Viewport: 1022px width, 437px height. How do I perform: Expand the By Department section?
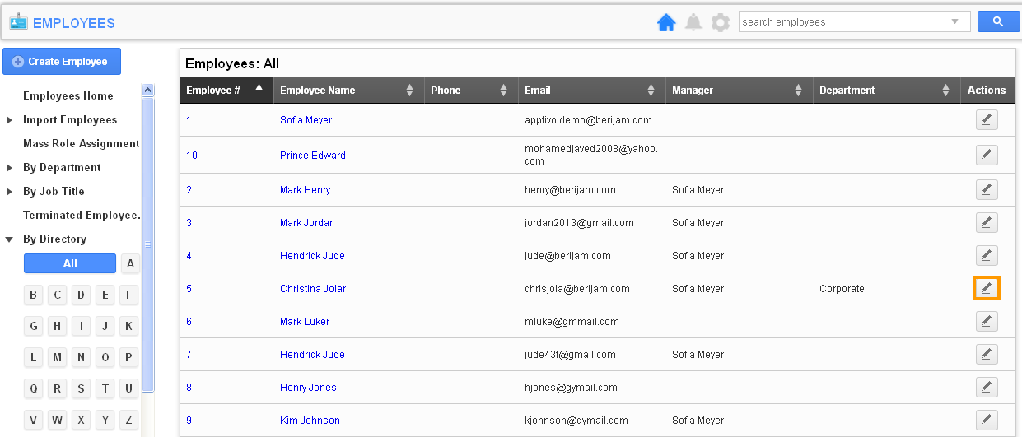click(x=9, y=168)
